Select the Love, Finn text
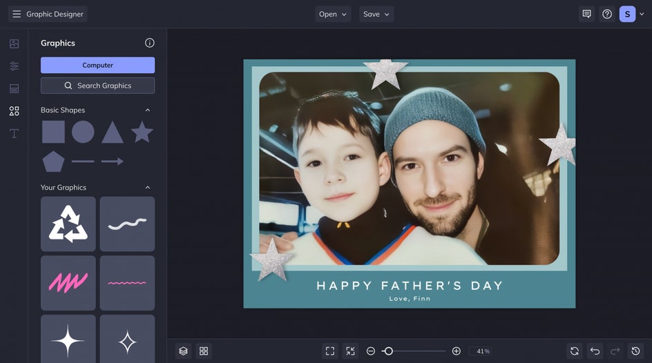This screenshot has width=652, height=363. (x=410, y=299)
